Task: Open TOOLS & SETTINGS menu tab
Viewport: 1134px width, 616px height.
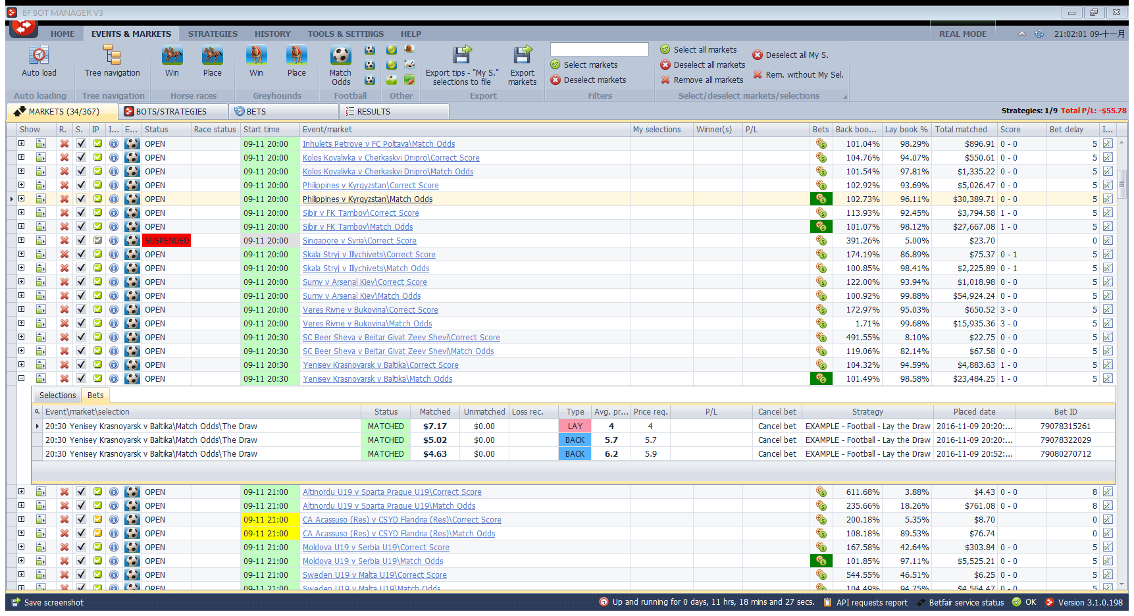Action: point(346,34)
